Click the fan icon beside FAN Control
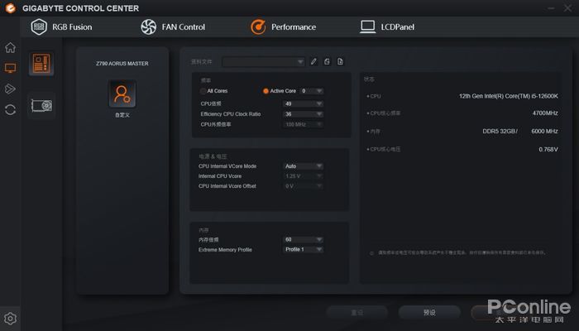Screen dimensions: 579x331 (148, 27)
